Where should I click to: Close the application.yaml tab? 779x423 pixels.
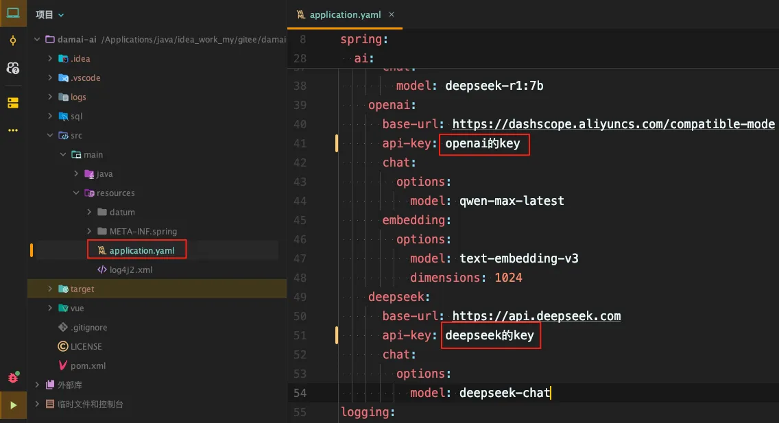392,14
